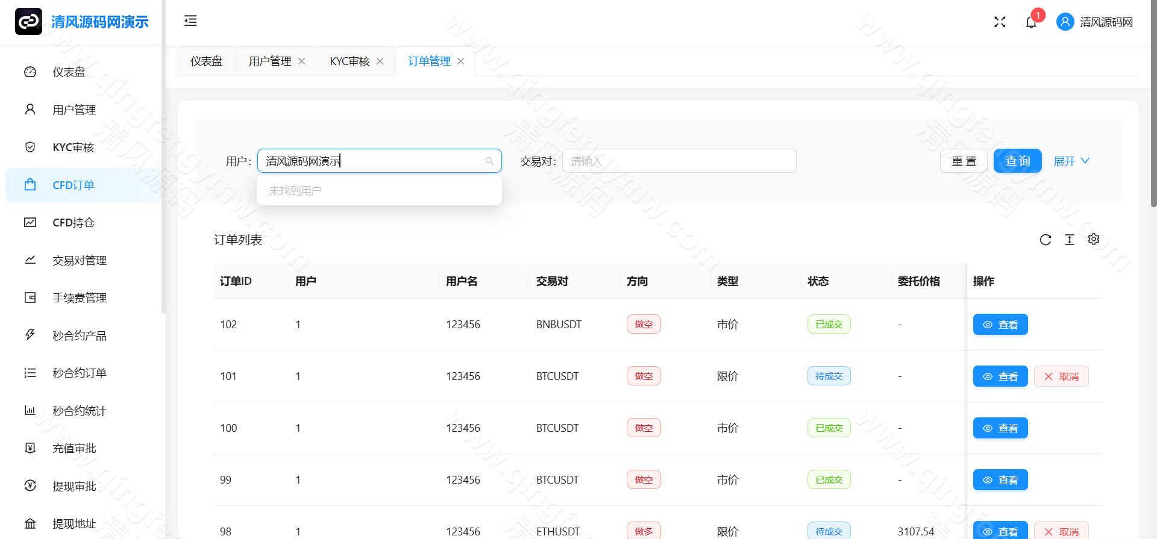View order 102 with 查看

tap(1000, 325)
